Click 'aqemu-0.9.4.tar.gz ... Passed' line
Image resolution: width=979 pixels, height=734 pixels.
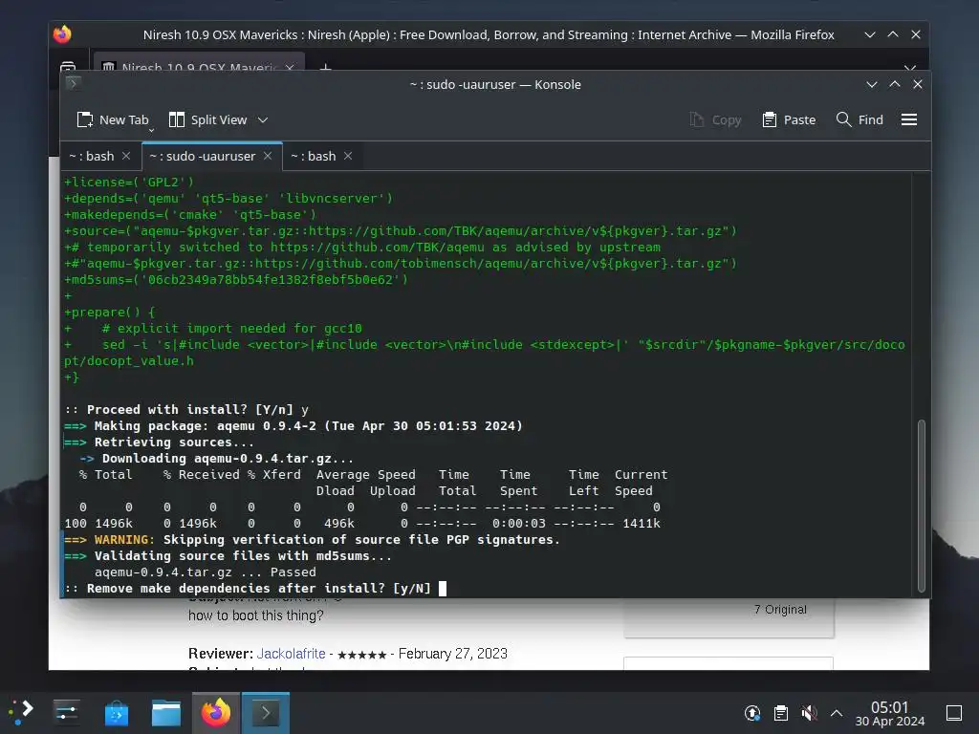click(206, 572)
